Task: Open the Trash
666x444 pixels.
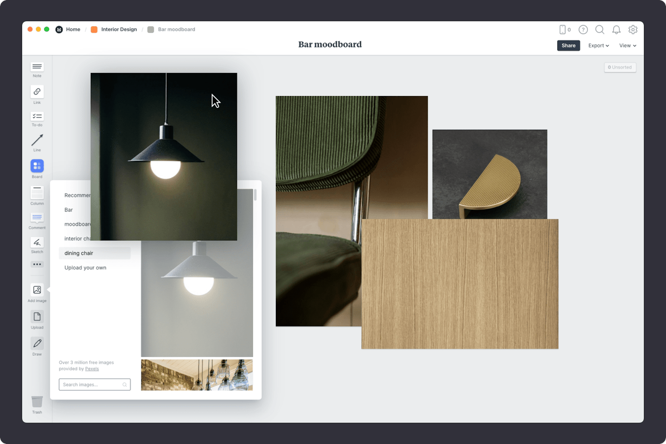Action: click(37, 402)
